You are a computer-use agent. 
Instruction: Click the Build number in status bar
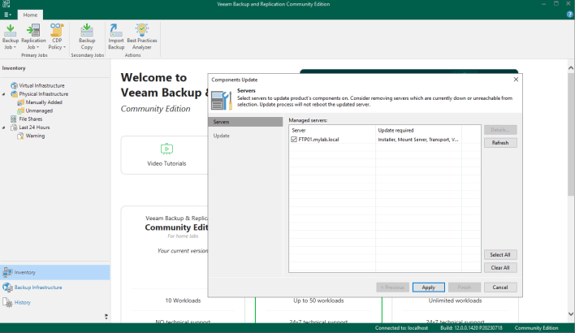(471, 328)
